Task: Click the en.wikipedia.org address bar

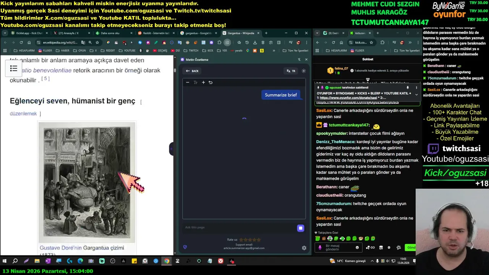Action: click(60, 42)
